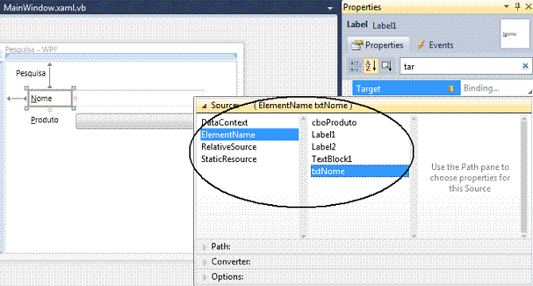The image size is (533, 286).
Task: Select the Produto label in the designer
Action: 45,120
